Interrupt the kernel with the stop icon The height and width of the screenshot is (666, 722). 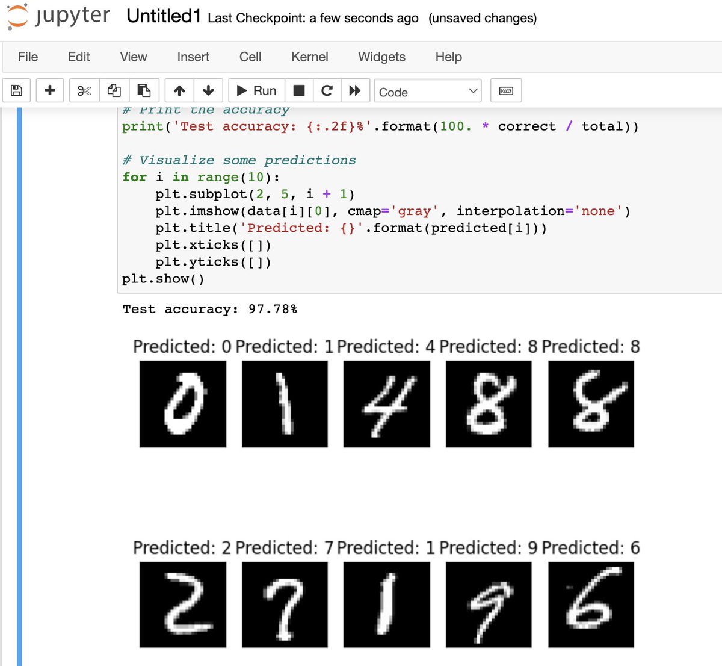(x=298, y=90)
